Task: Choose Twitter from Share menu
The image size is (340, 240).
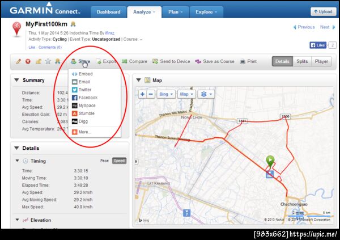Action: point(82,90)
